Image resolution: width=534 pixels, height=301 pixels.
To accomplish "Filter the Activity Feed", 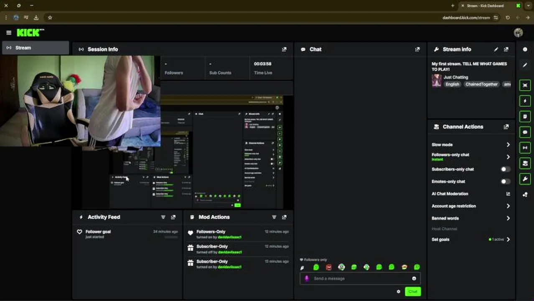I will pyautogui.click(x=163, y=217).
